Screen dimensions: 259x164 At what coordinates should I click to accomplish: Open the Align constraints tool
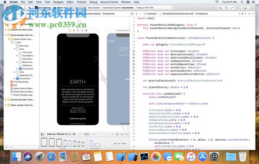117,134
